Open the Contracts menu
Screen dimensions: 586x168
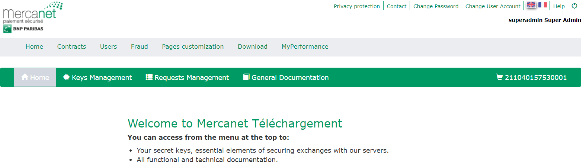click(x=71, y=47)
